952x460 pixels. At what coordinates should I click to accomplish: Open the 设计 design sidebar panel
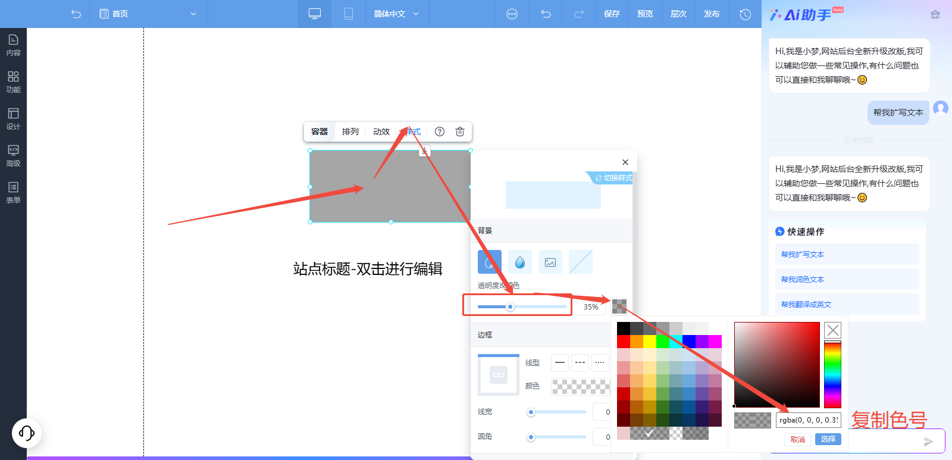pyautogui.click(x=13, y=119)
